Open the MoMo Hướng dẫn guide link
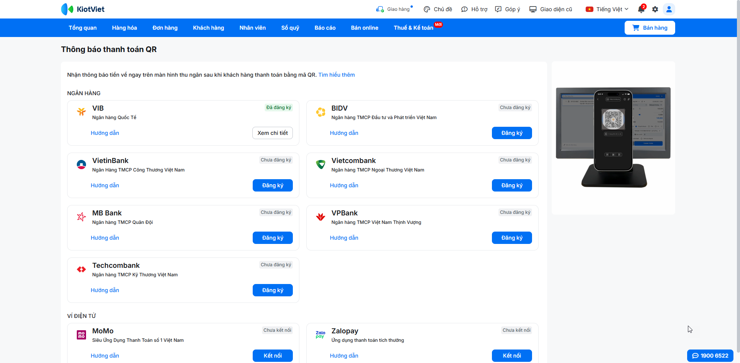Viewport: 740px width, 363px height. coord(105,356)
